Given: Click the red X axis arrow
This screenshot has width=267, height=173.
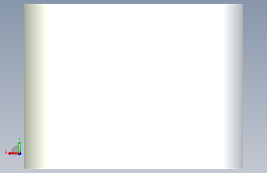Looking at the screenshot, I should (x=14, y=154).
